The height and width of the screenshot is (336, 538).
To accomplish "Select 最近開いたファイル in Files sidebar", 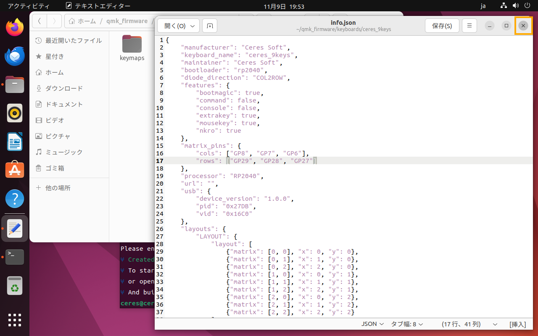I will click(x=69, y=40).
